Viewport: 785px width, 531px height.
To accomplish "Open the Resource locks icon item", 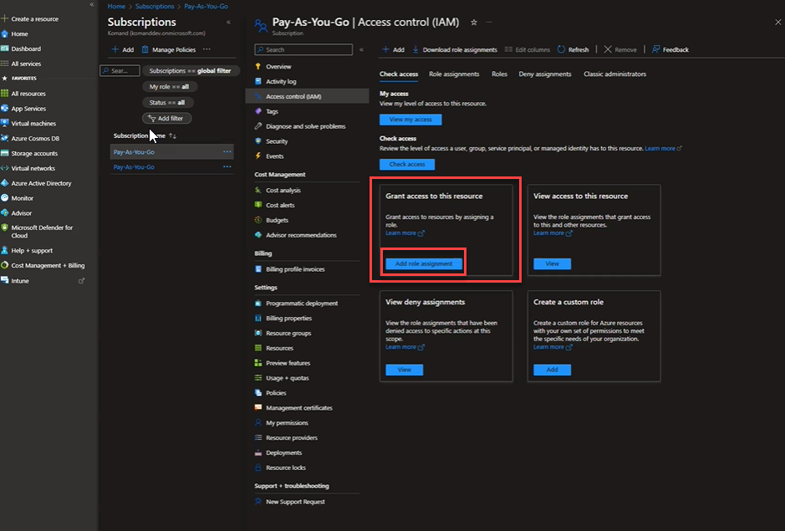I will coord(259,467).
